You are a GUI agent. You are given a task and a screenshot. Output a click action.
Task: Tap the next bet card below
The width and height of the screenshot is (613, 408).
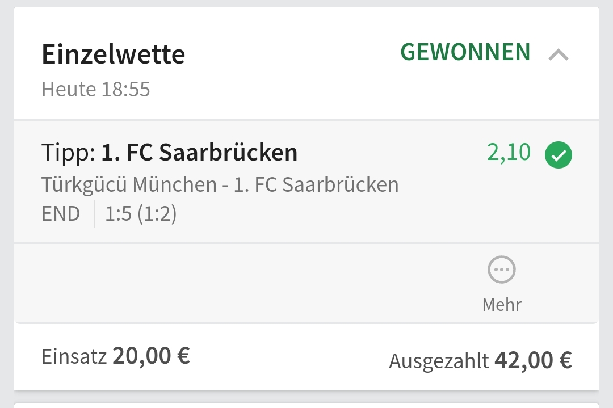coord(306,405)
